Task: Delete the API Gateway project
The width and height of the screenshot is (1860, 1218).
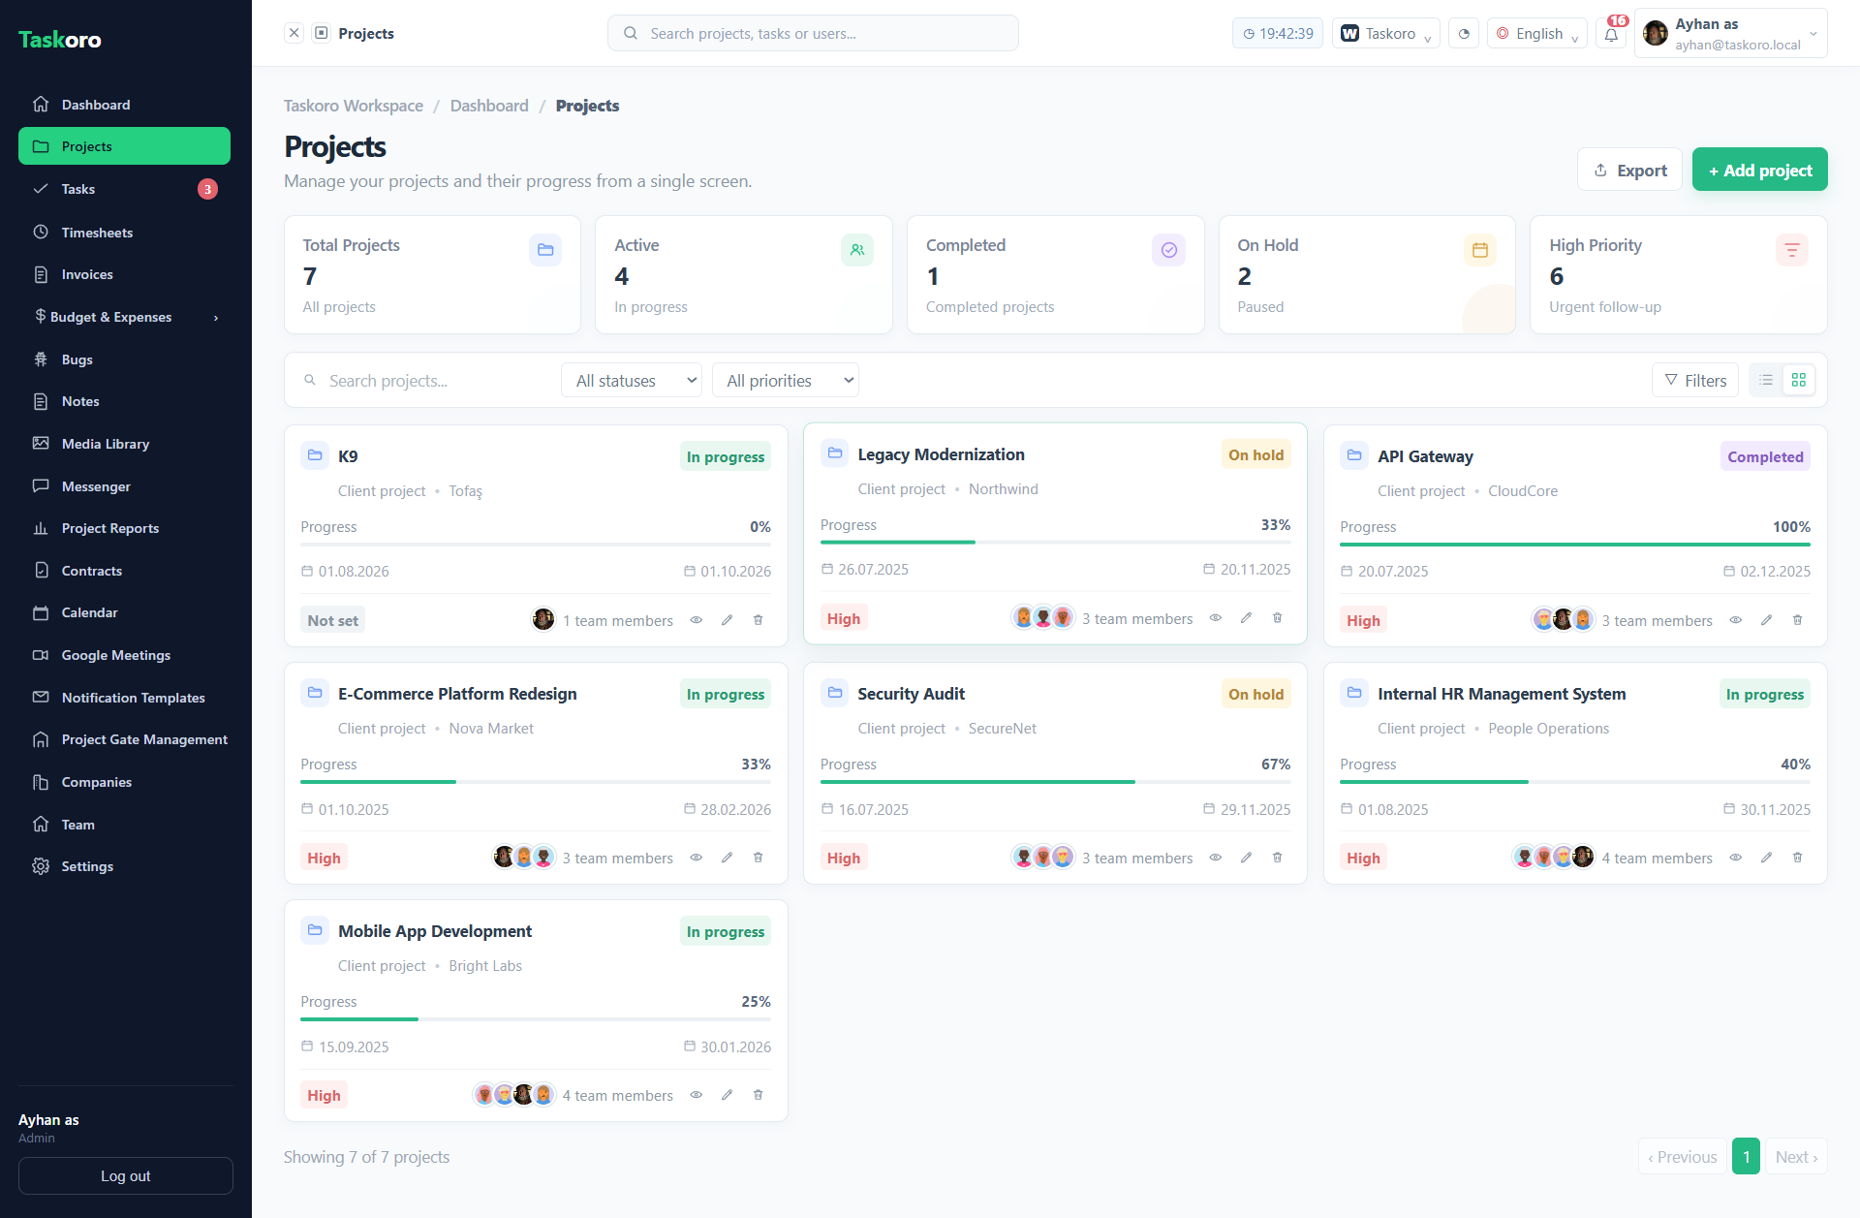Action: (1798, 620)
